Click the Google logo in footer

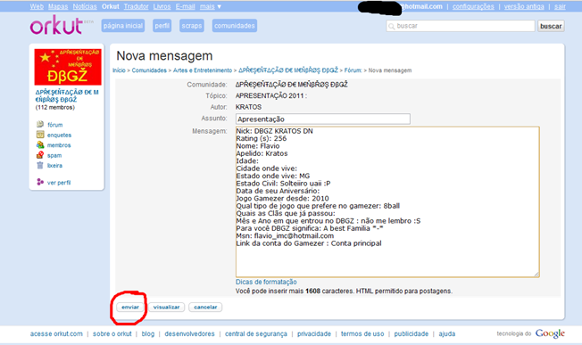tap(550, 333)
